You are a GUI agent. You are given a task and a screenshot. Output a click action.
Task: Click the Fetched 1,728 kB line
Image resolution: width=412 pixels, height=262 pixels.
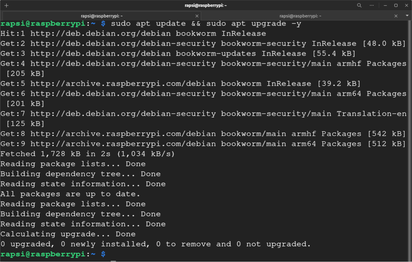tap(88, 154)
